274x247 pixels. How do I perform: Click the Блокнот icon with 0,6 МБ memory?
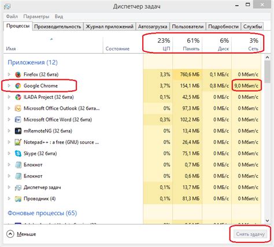(18, 176)
